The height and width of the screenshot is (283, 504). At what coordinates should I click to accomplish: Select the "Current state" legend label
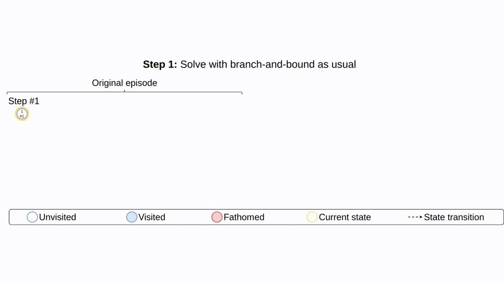[x=345, y=217]
